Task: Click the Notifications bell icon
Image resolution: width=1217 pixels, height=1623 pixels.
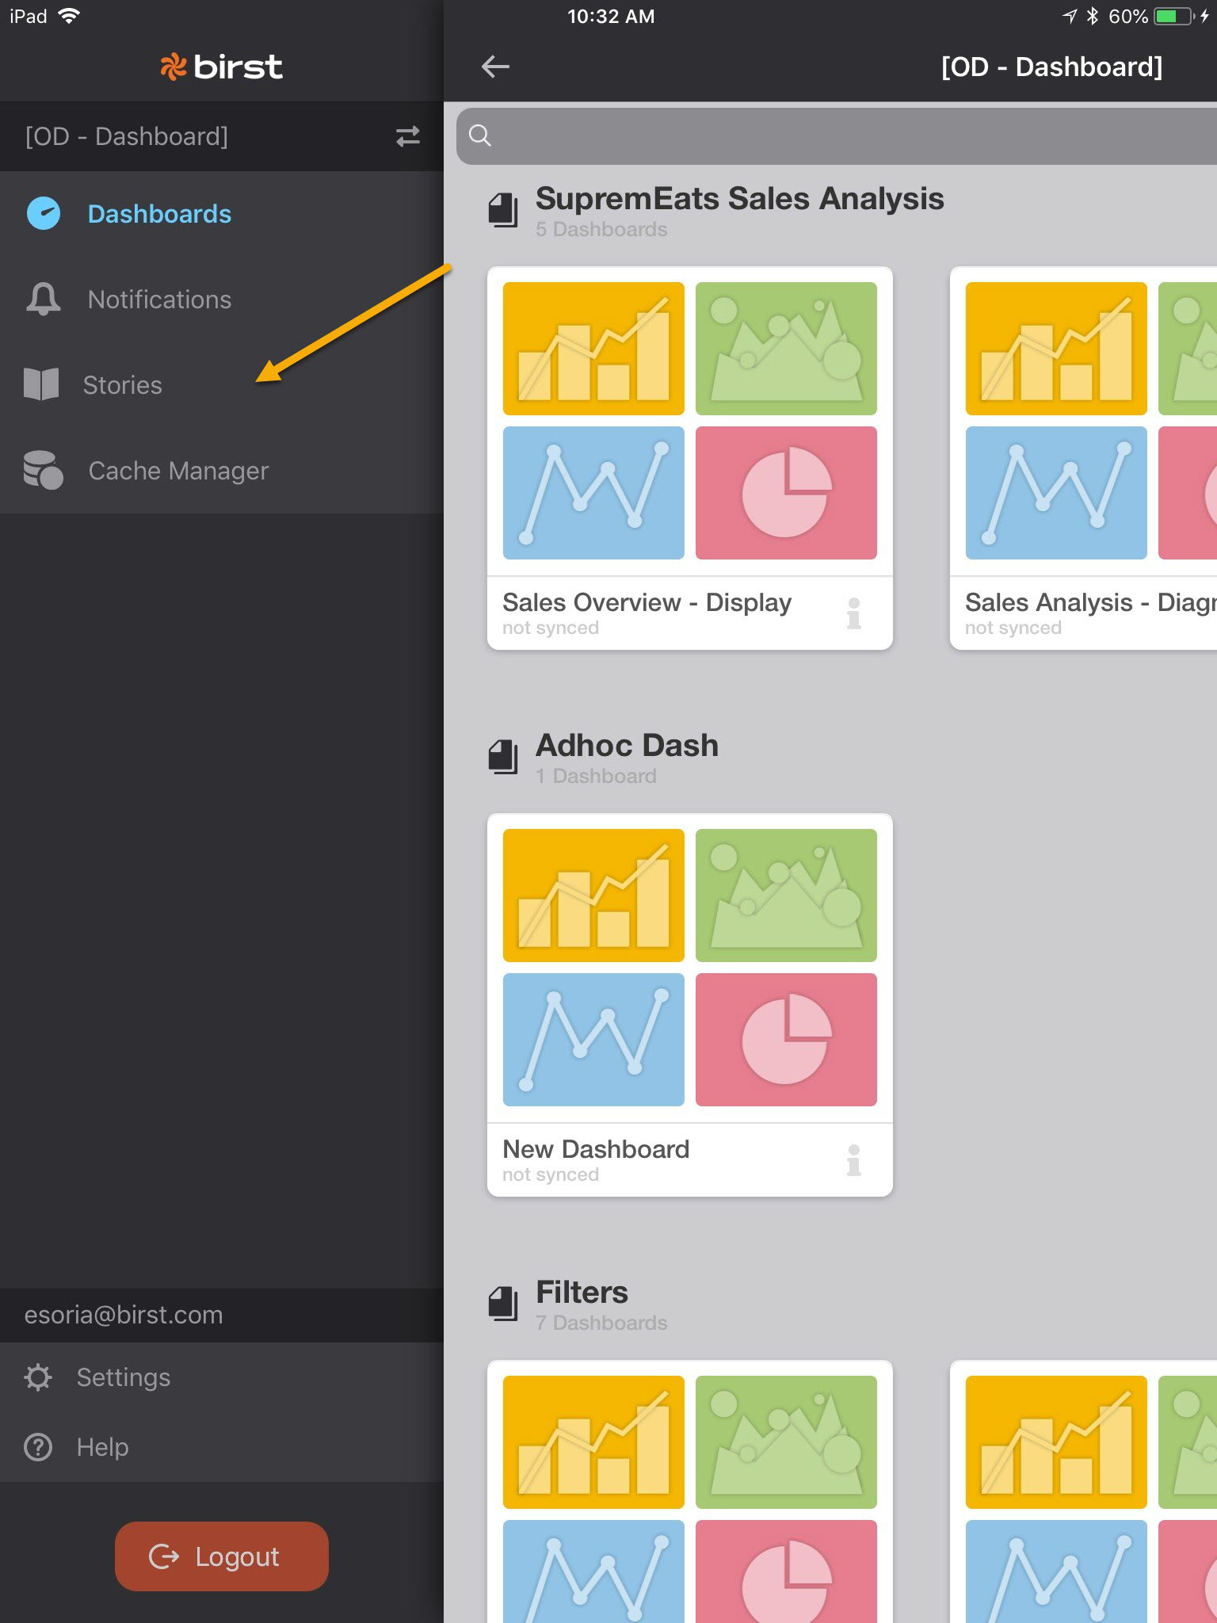Action: [44, 300]
